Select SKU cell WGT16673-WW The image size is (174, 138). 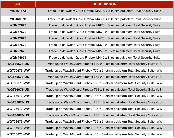18,134
